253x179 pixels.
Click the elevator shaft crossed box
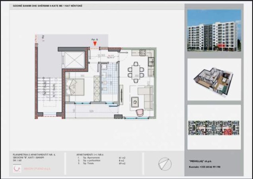click(x=74, y=60)
